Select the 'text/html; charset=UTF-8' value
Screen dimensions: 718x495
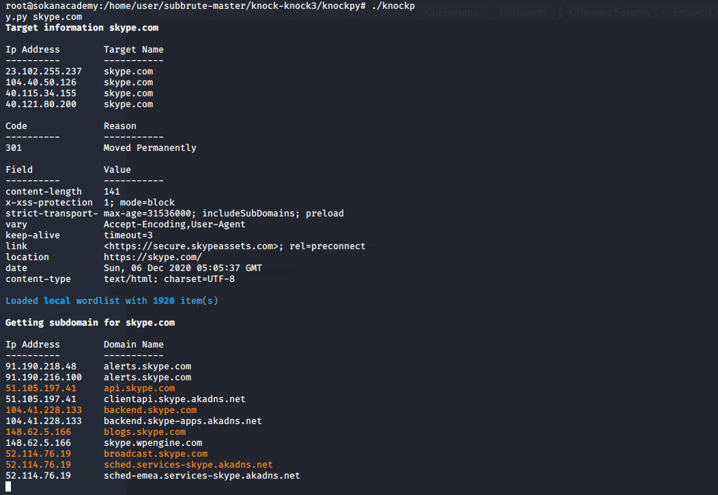(x=169, y=279)
